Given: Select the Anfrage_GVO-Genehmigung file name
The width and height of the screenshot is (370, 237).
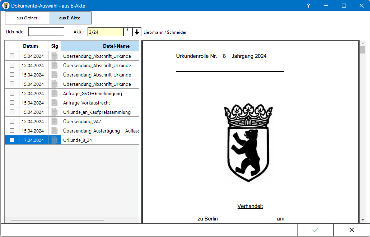Looking at the screenshot, I should coord(93,93).
